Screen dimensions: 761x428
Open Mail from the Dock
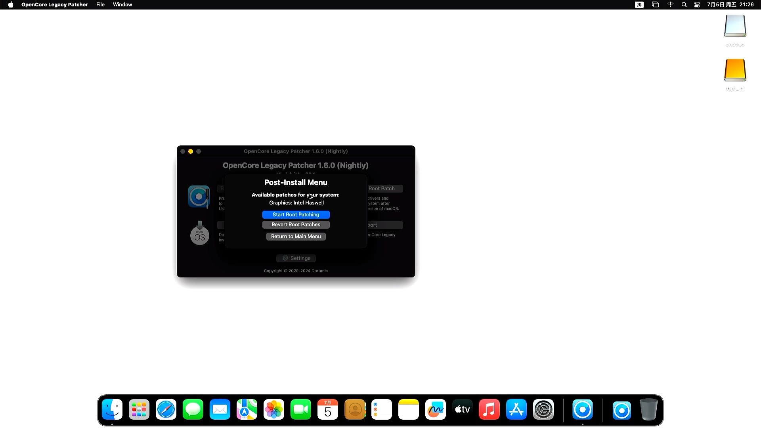220,409
